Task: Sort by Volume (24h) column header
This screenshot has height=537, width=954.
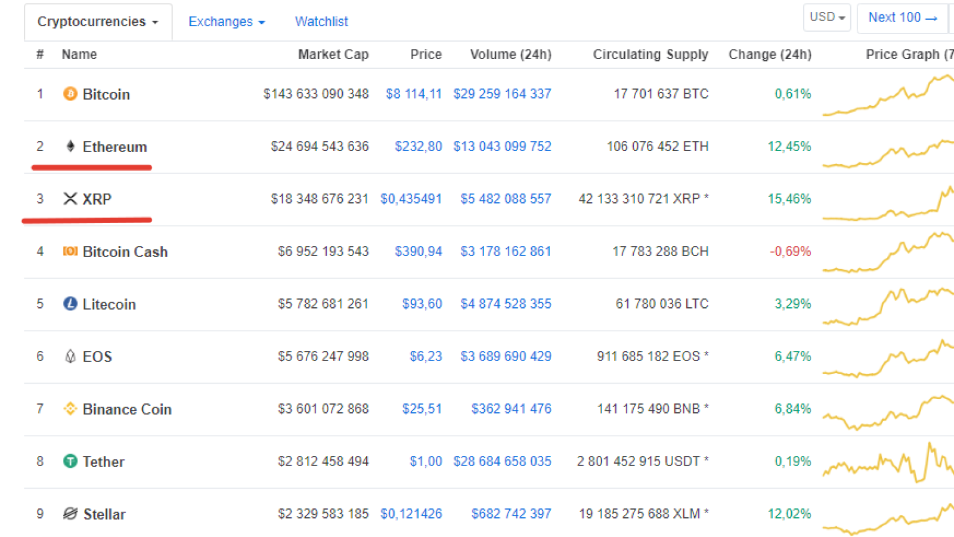Action: click(x=511, y=54)
